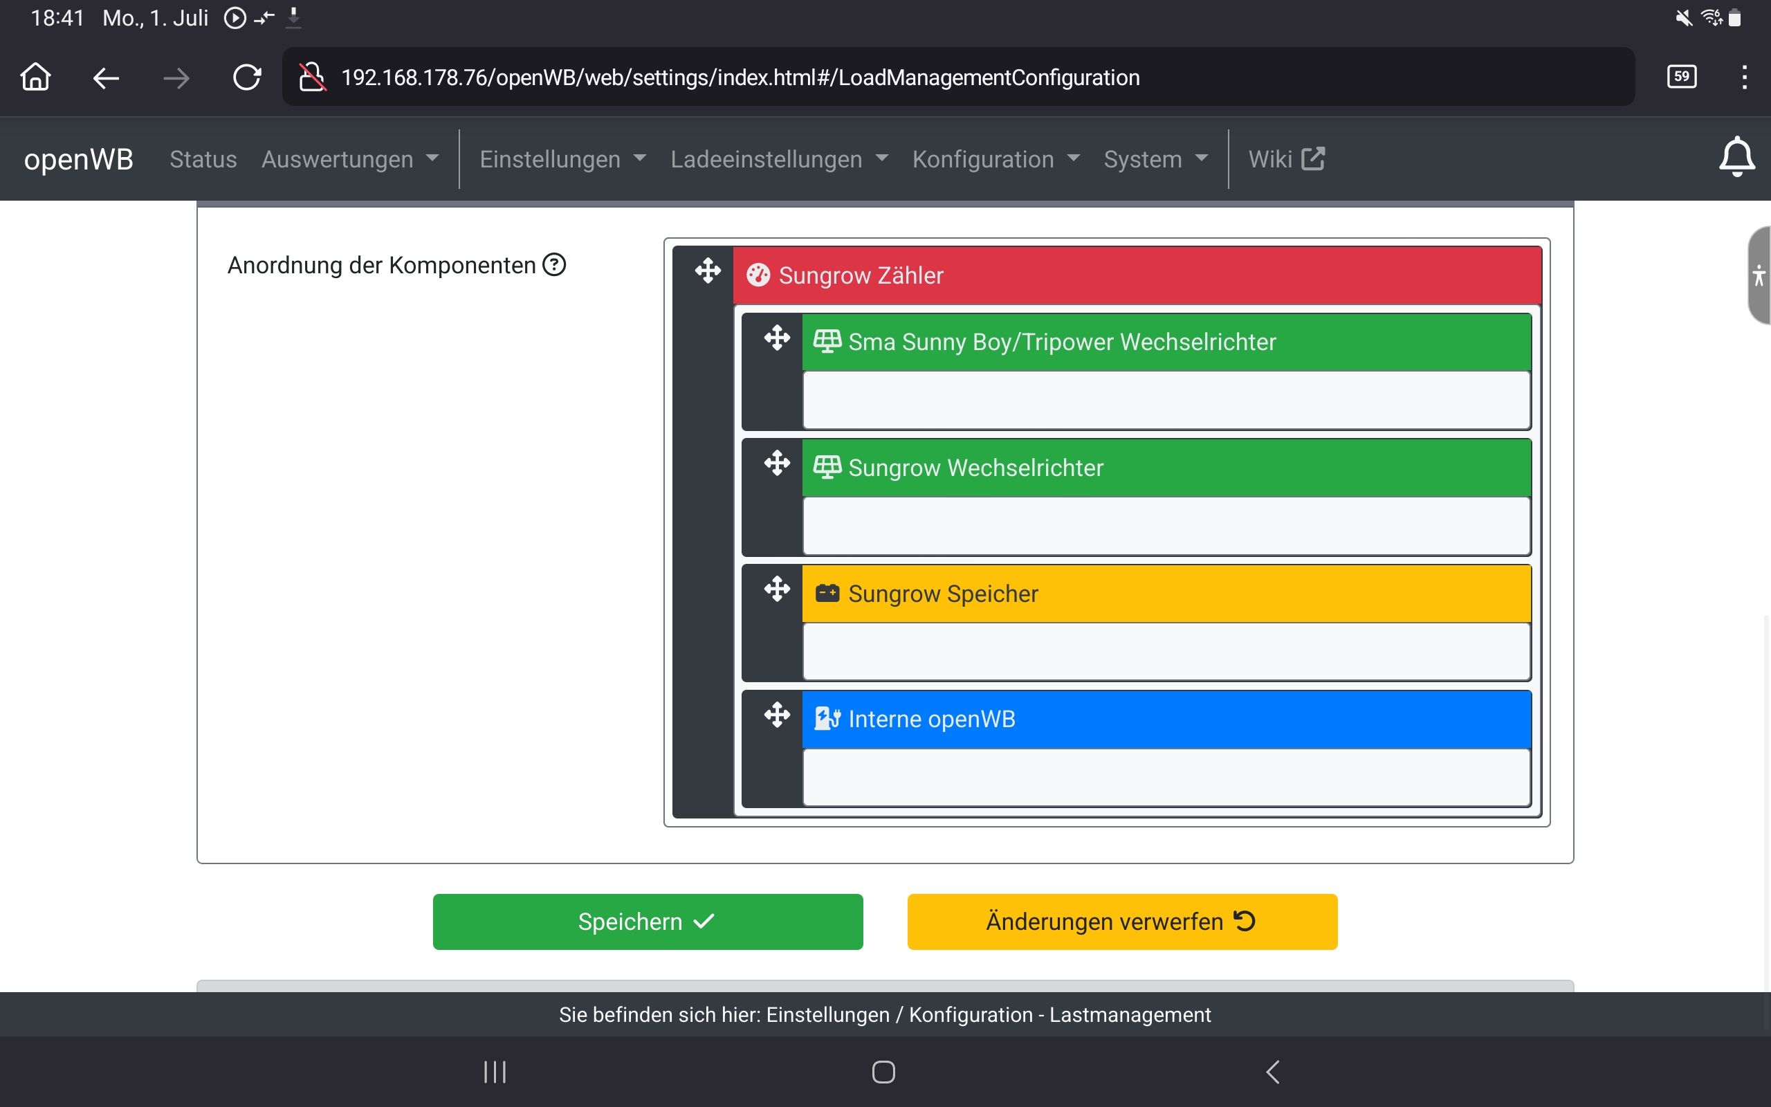
Task: Discard changes via Änderungen verwerfen
Action: 1122,921
